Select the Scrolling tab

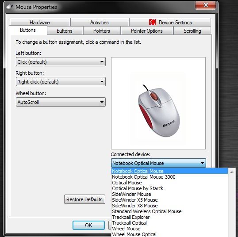[192, 31]
